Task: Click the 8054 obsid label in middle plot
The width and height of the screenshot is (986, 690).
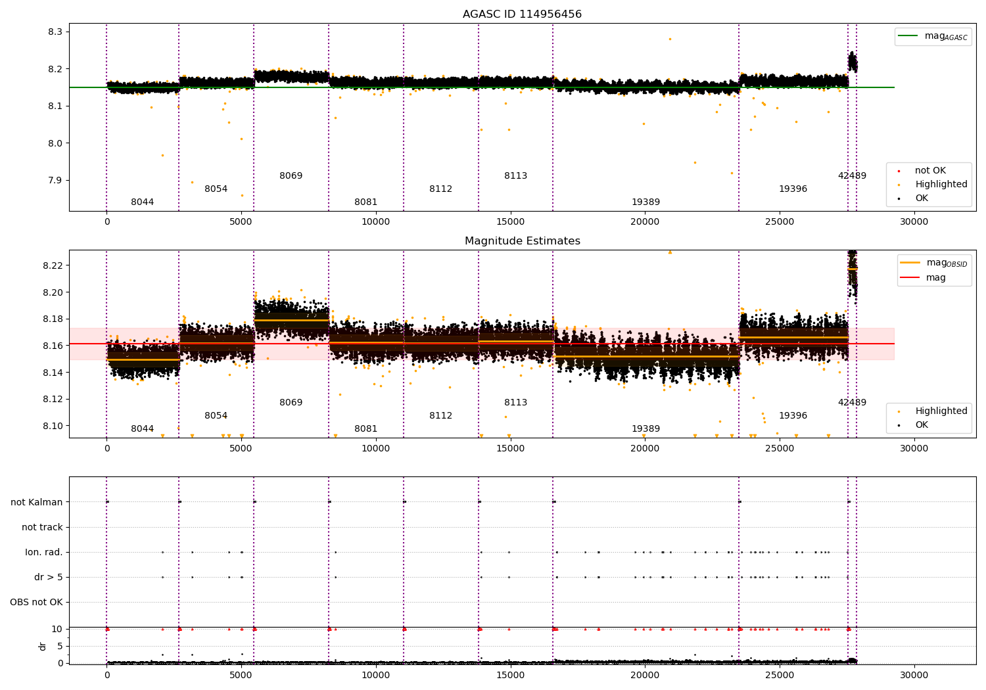Action: click(x=216, y=416)
